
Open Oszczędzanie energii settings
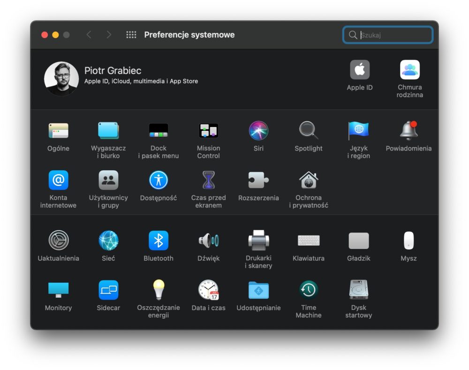point(159,289)
